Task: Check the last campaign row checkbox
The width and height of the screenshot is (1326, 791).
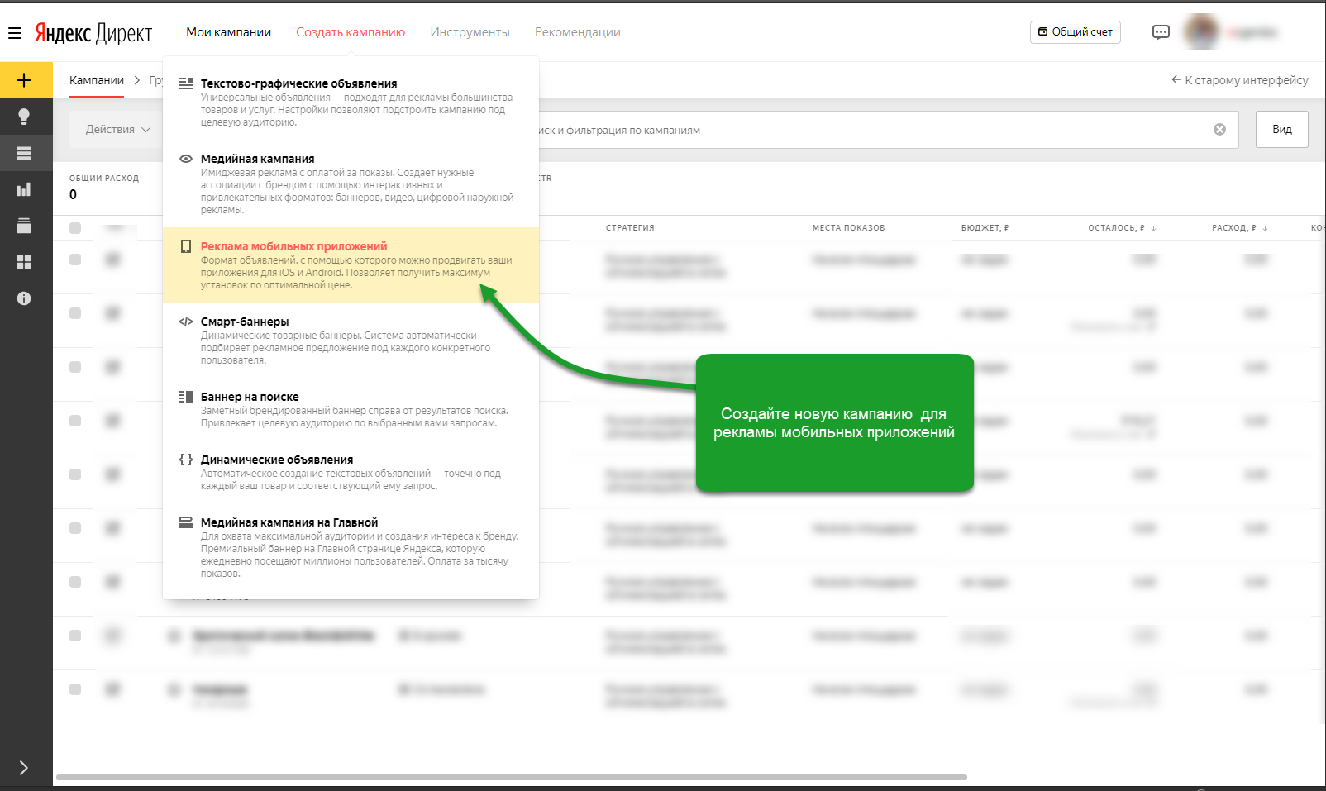Action: [75, 689]
